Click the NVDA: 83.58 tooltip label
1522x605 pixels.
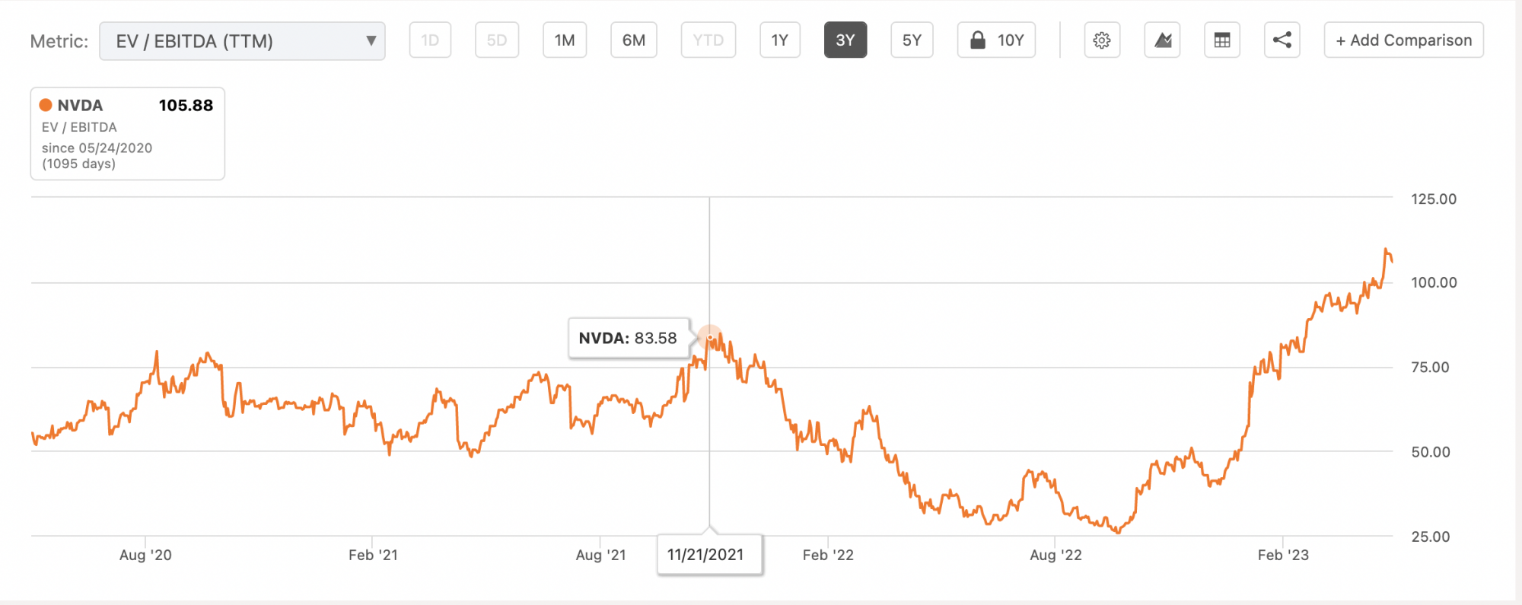628,339
